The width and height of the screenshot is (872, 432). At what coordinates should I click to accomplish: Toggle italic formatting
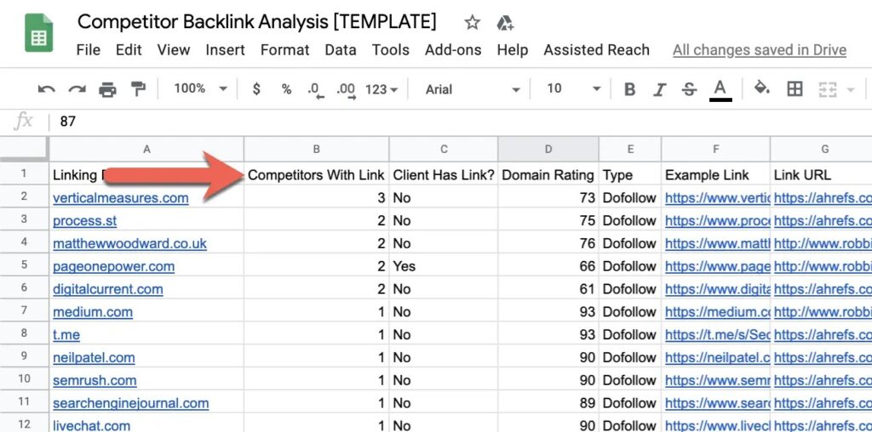point(660,88)
